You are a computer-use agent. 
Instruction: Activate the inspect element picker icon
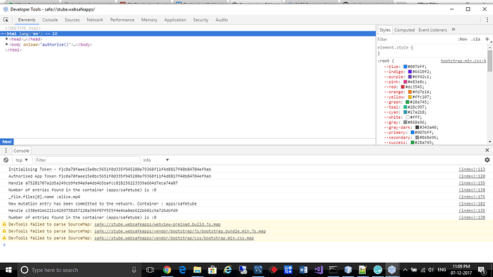tap(6, 20)
